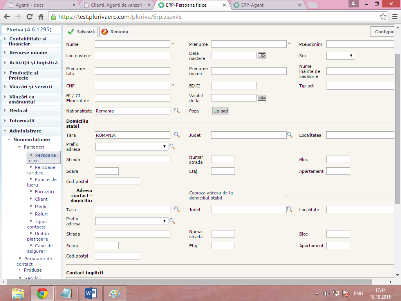Switch to the Agenti - docs tab
Viewport: 401px width, 301px height.
pos(39,5)
